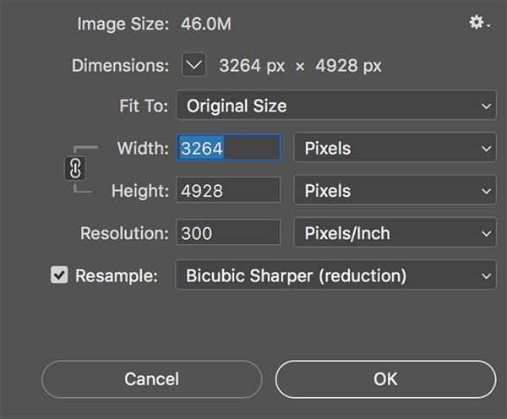This screenshot has width=507, height=419.
Task: Open the Dimensions unit chevron menu
Action: (x=194, y=64)
